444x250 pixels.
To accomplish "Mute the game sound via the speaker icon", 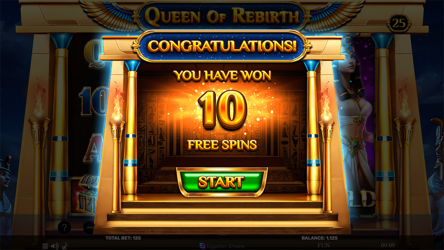I will [55, 246].
